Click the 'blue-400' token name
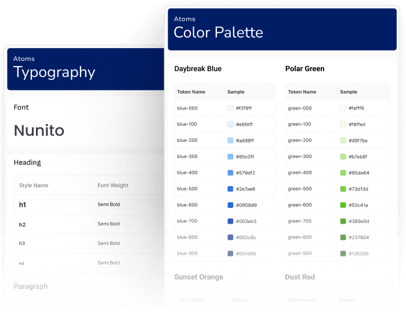This screenshot has height=315, width=406. click(x=187, y=173)
